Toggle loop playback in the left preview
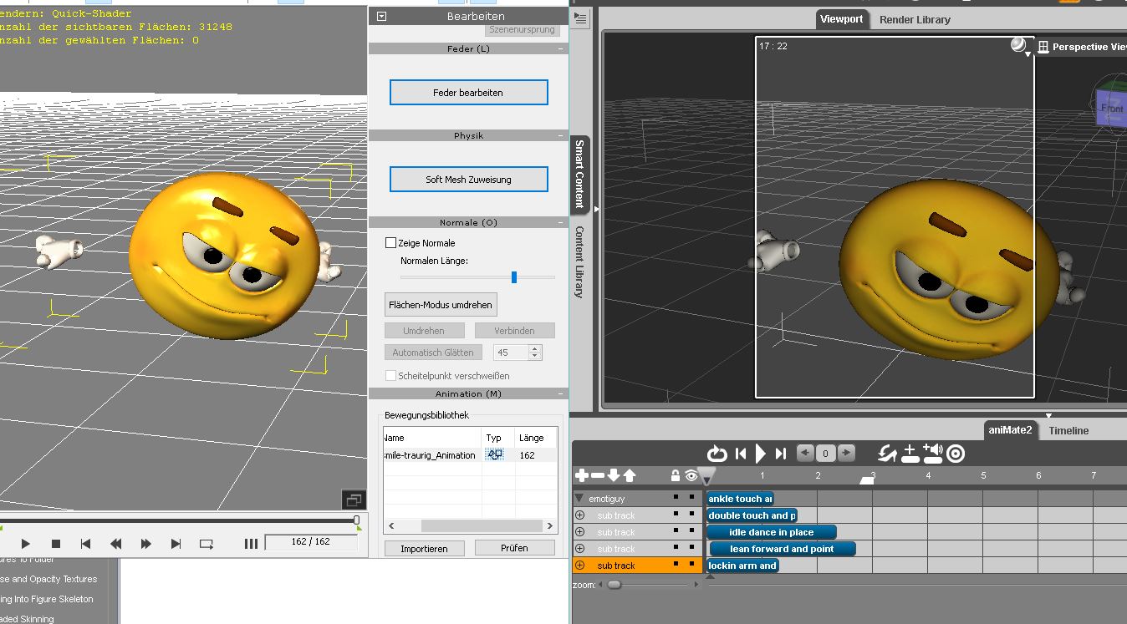This screenshot has width=1127, height=624. coord(207,544)
